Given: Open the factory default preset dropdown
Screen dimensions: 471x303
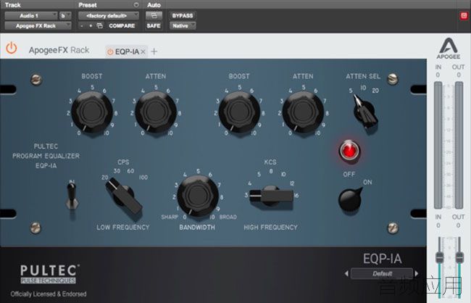Looking at the screenshot, I should tap(109, 16).
